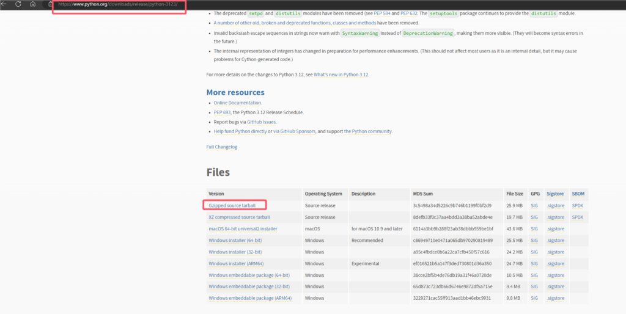Download XZ compressed source tarball

tap(239, 217)
